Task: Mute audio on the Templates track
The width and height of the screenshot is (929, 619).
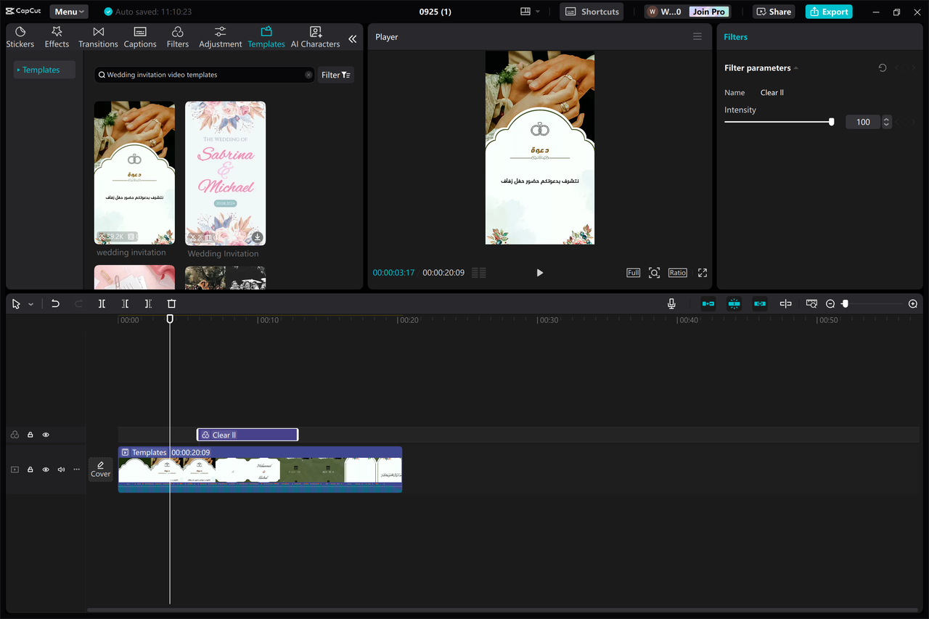Action: pyautogui.click(x=61, y=470)
